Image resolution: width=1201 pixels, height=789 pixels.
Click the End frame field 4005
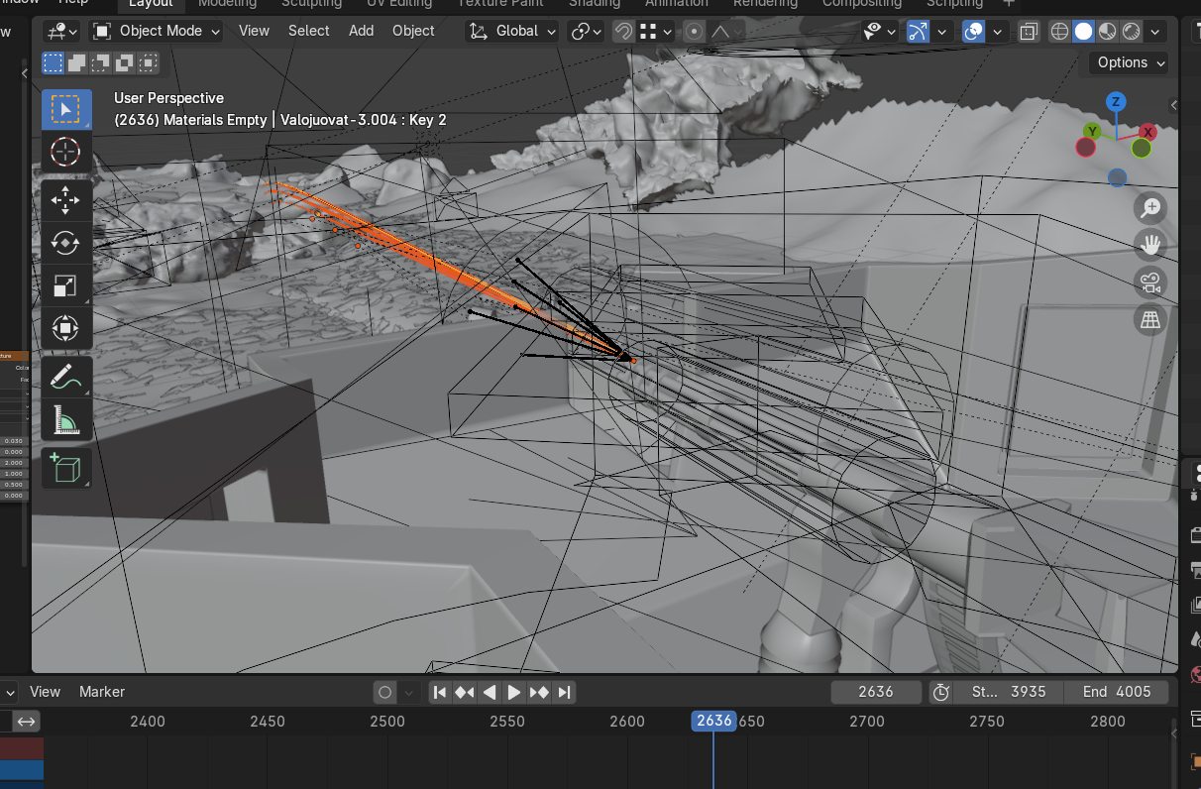coord(1117,692)
